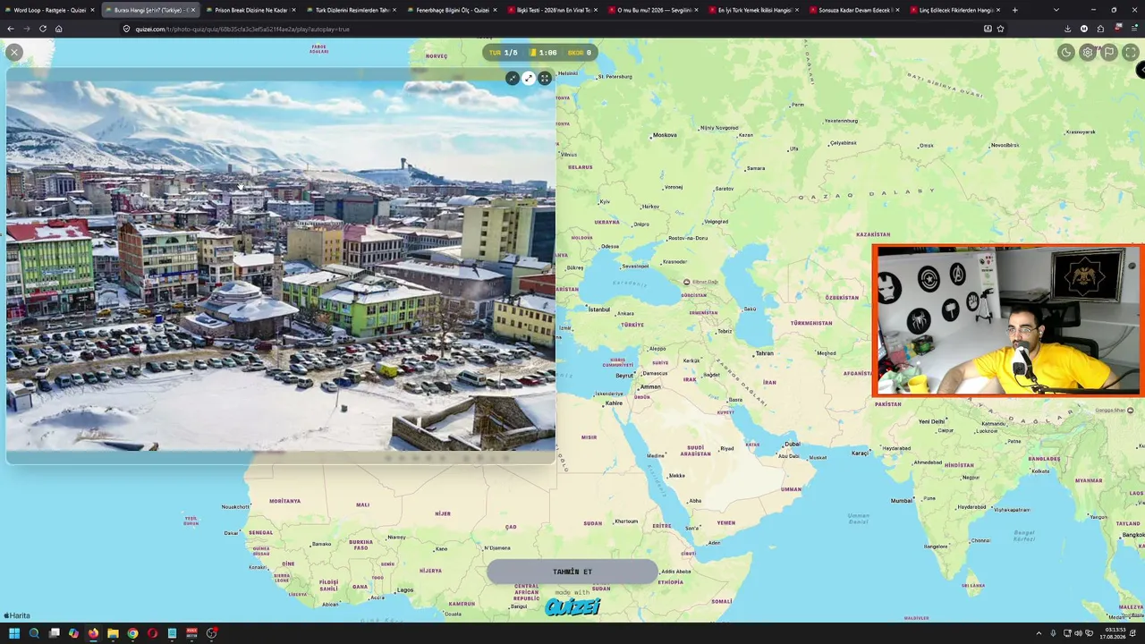Switch to Fenerbahçe Bilgini Ölç tab
Screen dimensions: 1145x644
click(x=452, y=10)
